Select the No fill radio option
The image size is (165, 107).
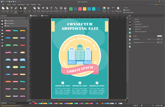134,19
